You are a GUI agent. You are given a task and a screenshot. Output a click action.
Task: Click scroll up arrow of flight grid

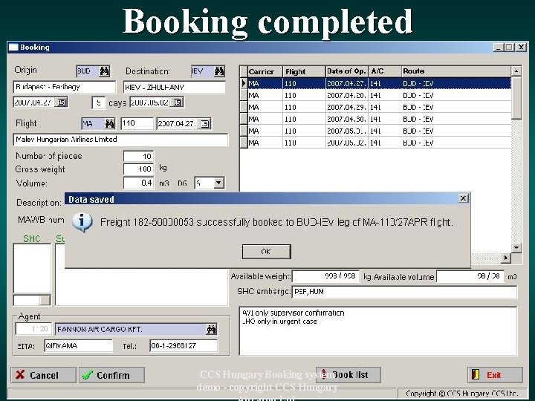pos(516,71)
